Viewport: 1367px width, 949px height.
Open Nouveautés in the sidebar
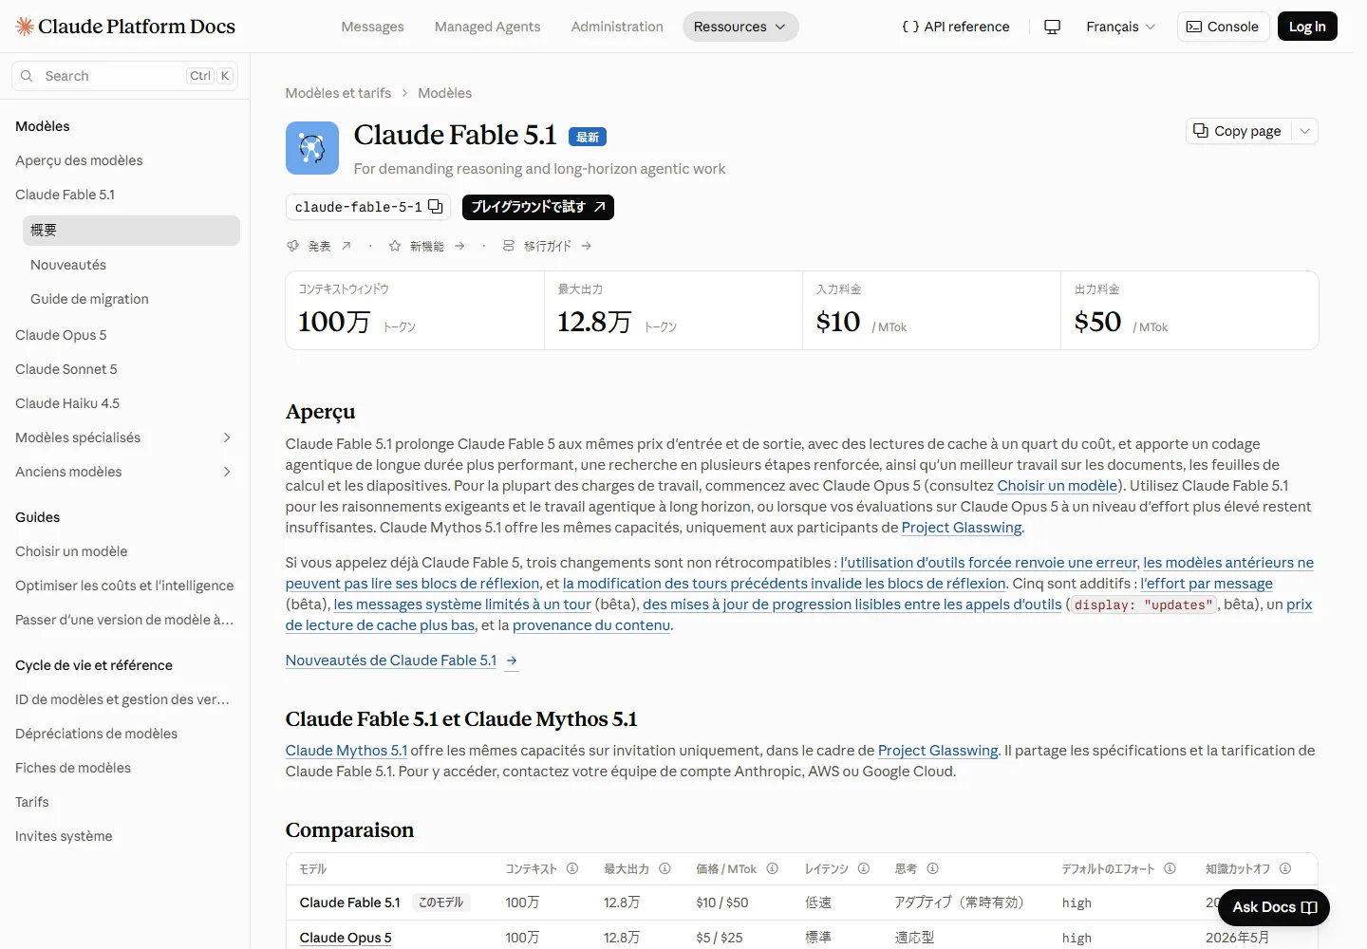pyautogui.click(x=68, y=265)
